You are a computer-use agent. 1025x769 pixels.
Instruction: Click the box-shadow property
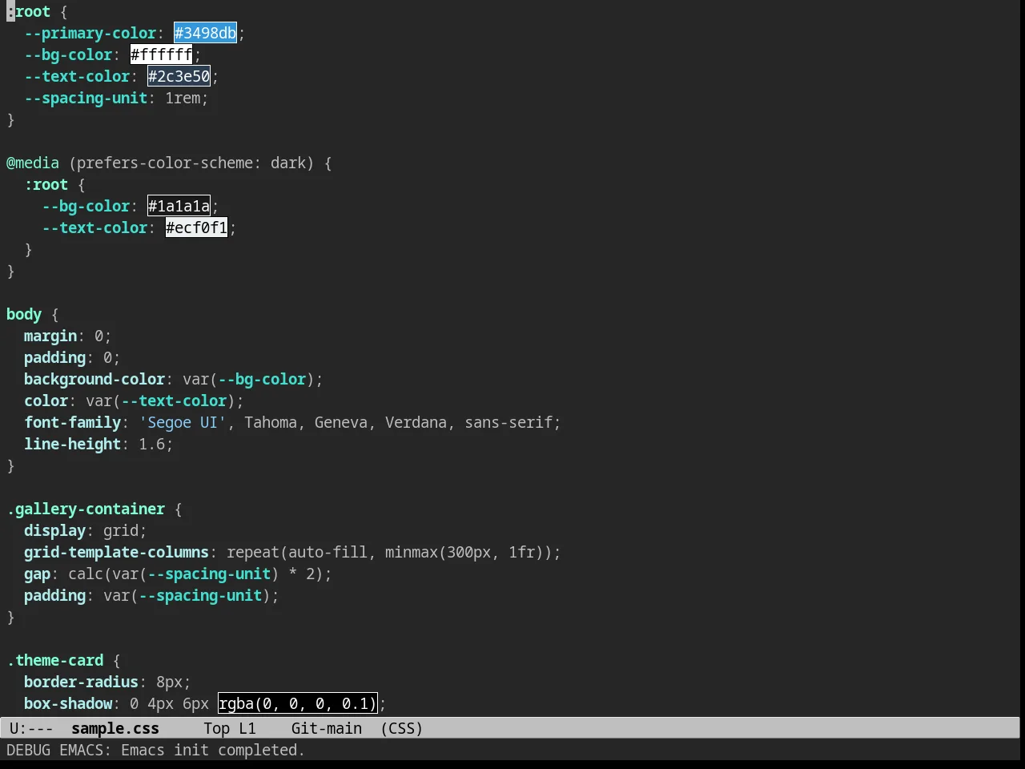pos(68,703)
